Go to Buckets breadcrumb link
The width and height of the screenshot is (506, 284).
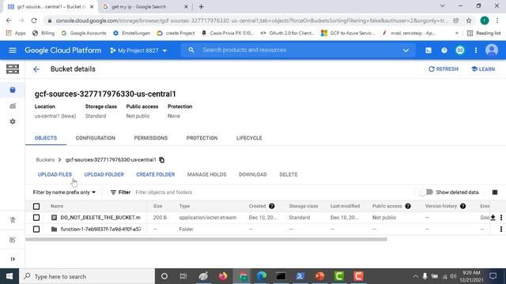45,159
